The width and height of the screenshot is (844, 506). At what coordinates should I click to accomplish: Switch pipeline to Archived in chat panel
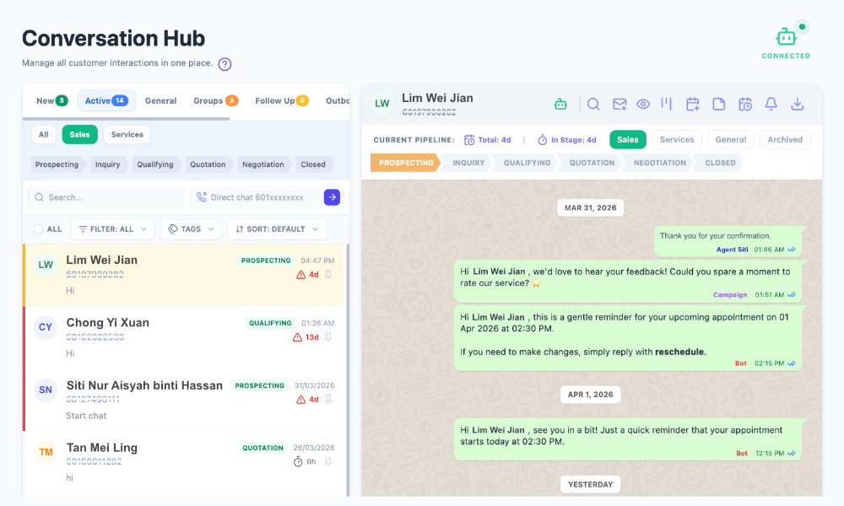click(x=785, y=140)
